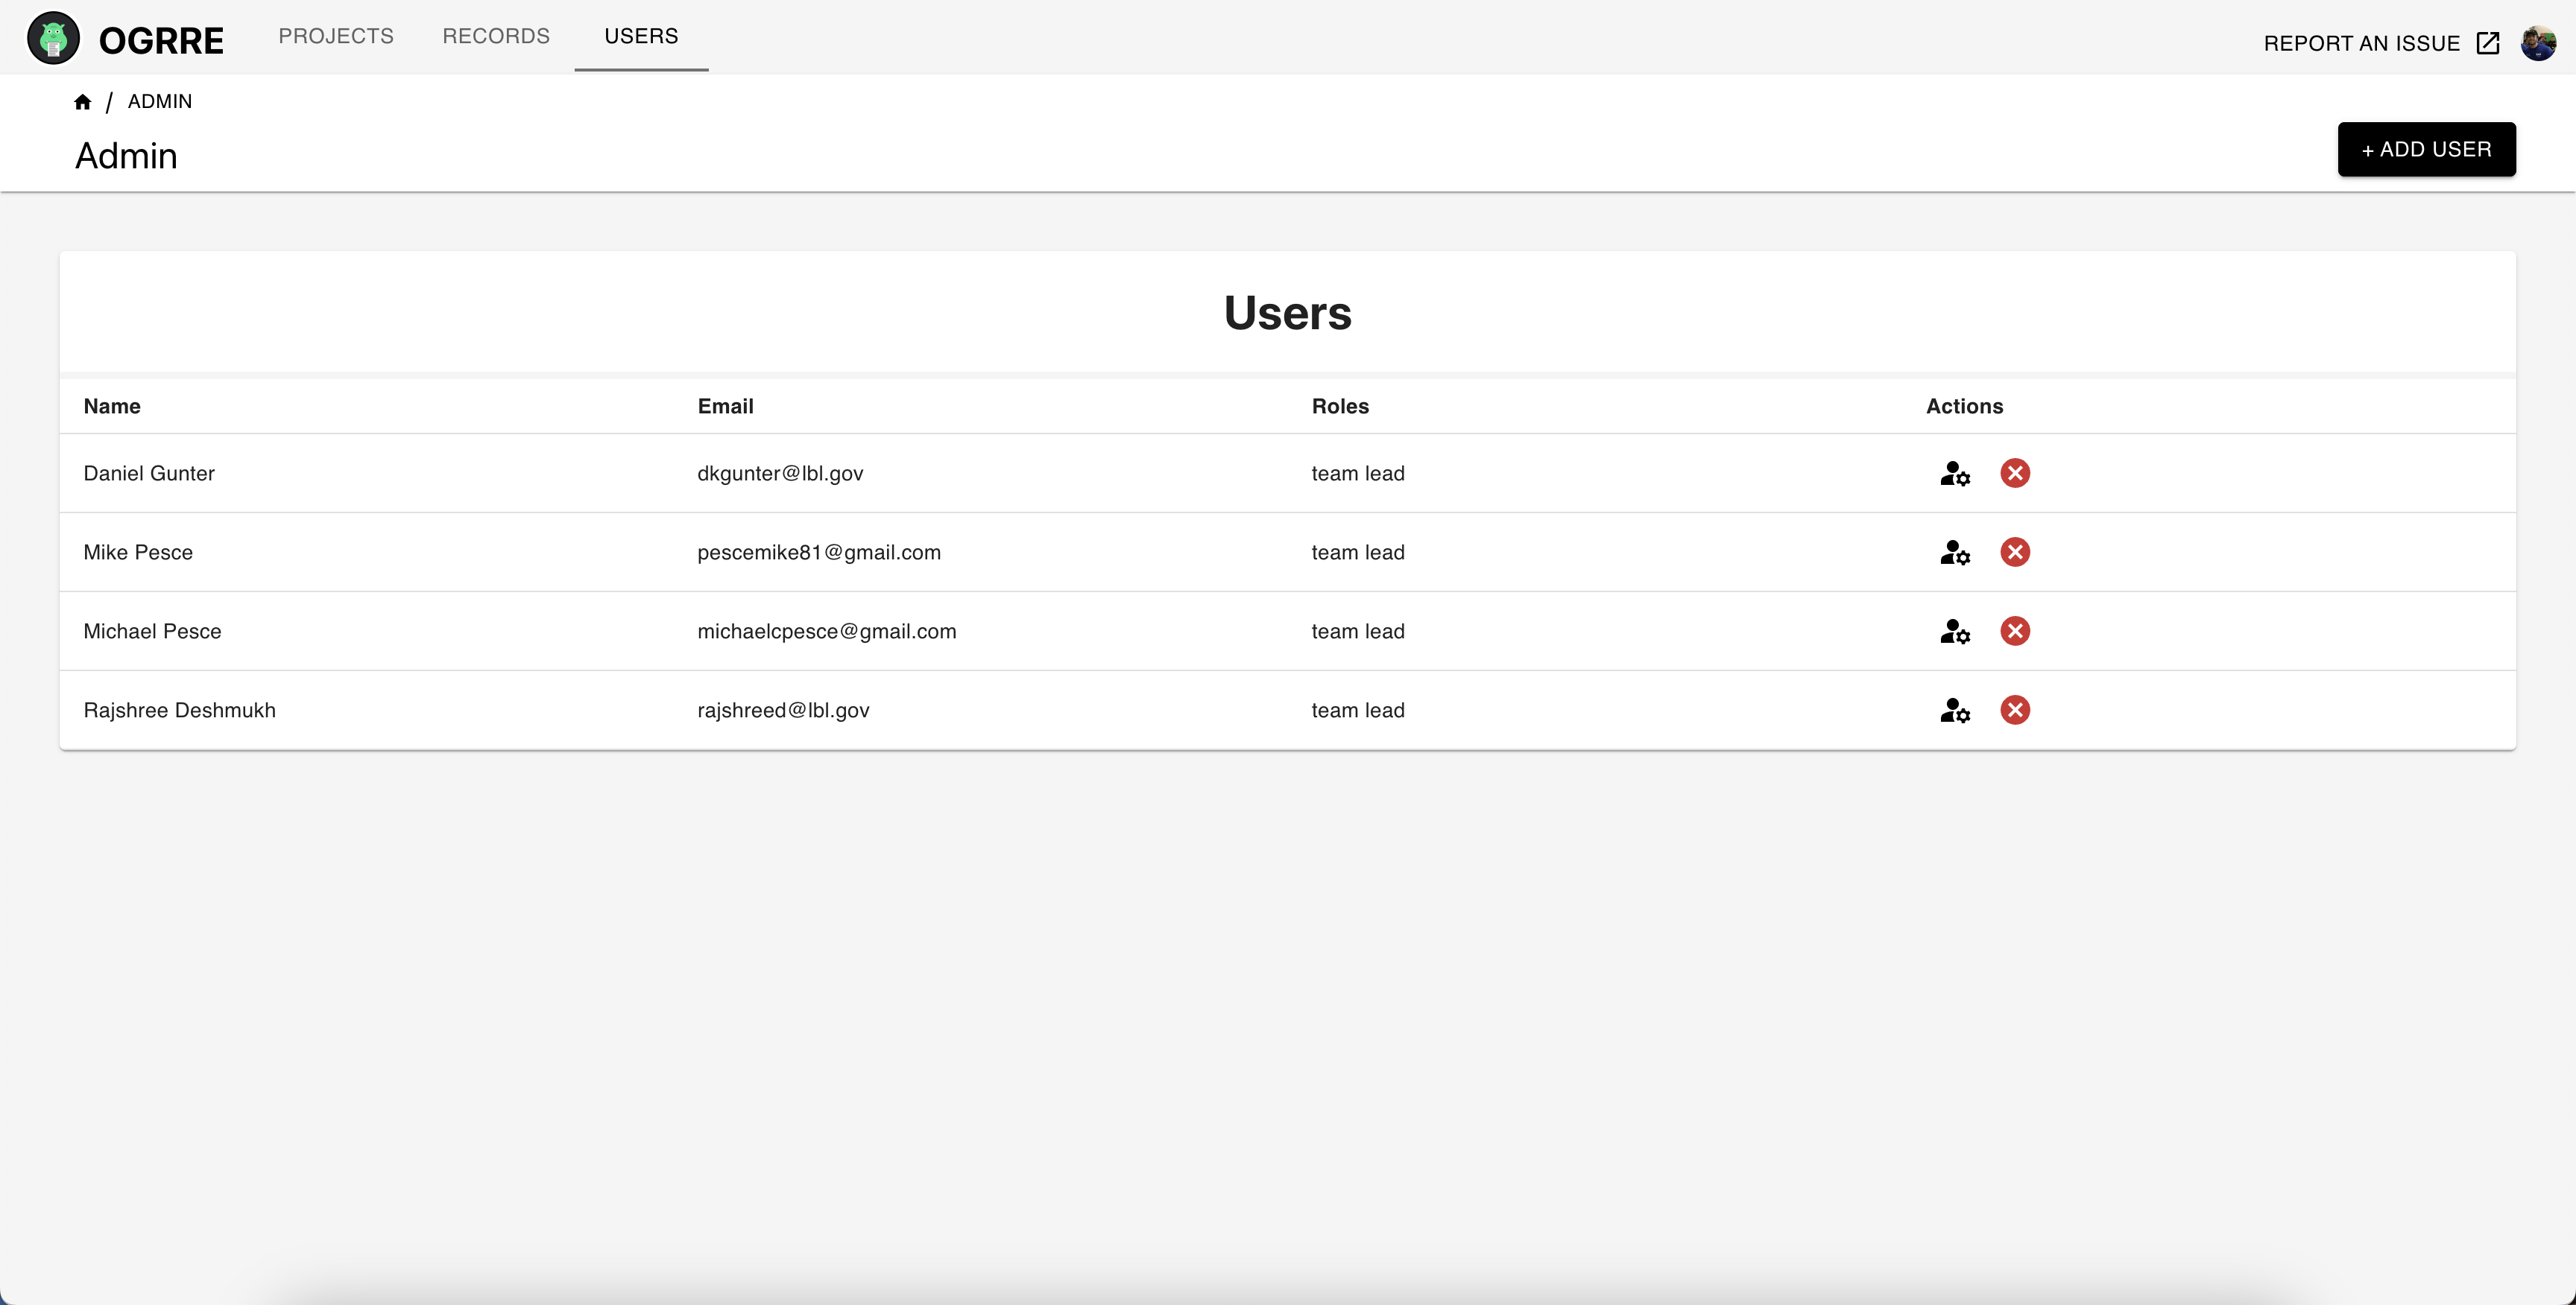Viewport: 2576px width, 1305px height.
Task: Click the Name column header
Action: [x=112, y=407]
